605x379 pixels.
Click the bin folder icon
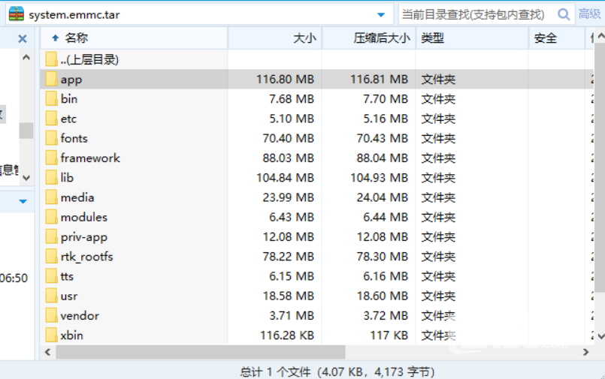tap(51, 98)
